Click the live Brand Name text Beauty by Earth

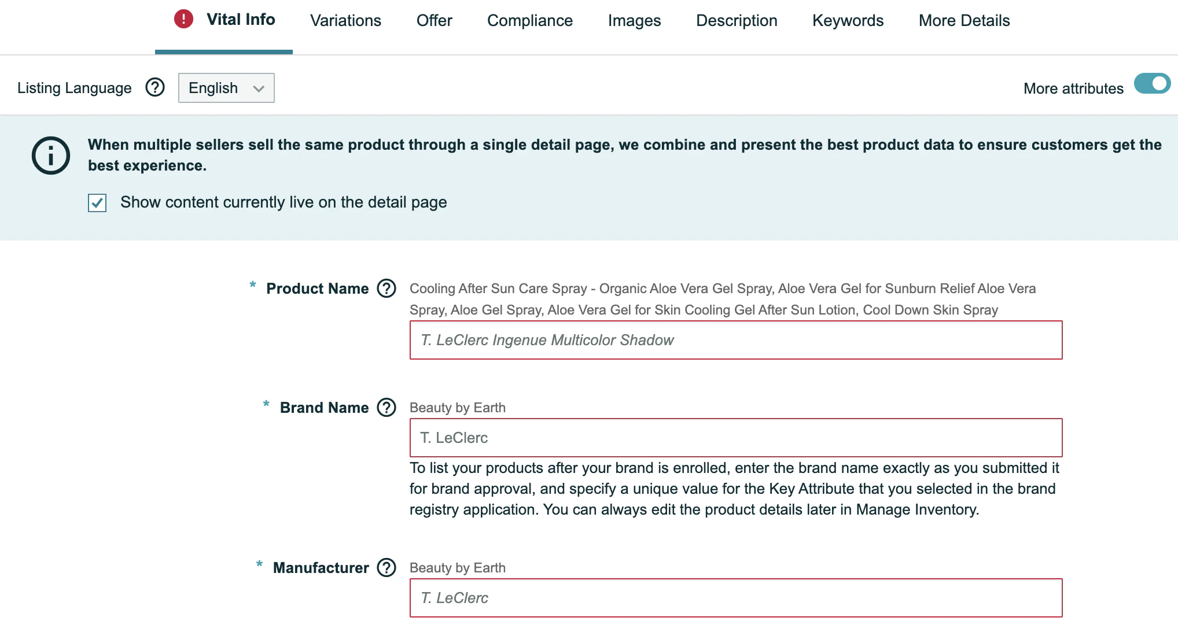(458, 408)
